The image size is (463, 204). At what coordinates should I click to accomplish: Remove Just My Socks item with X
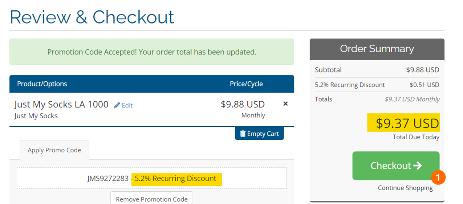click(x=285, y=104)
